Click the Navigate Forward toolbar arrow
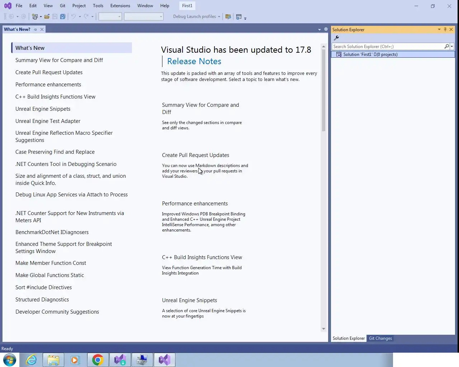 tap(24, 16)
